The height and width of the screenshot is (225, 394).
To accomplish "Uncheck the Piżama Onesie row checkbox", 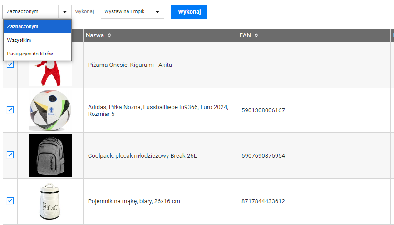I will pyautogui.click(x=10, y=65).
